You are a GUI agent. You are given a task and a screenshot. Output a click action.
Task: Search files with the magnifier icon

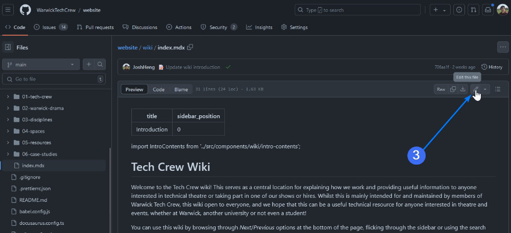pos(101,65)
